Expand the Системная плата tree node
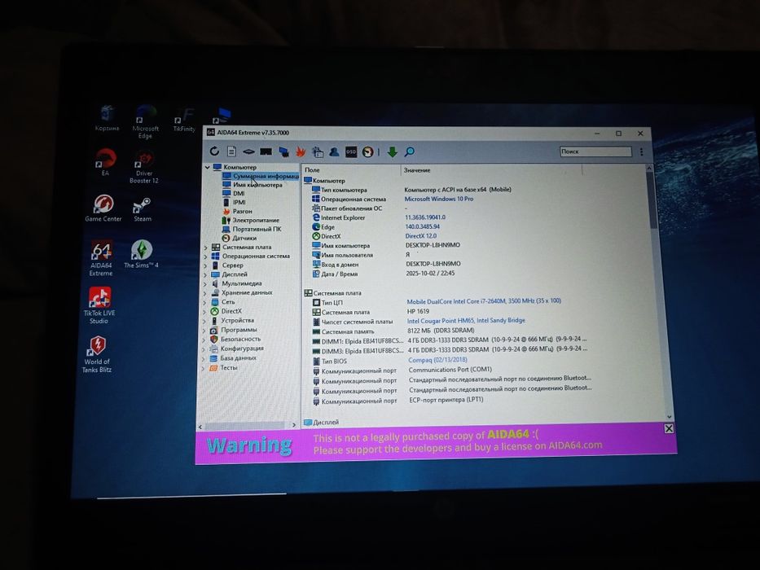760x570 pixels. point(205,248)
